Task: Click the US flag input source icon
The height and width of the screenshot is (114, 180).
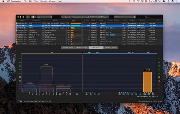Action: coord(146,1)
